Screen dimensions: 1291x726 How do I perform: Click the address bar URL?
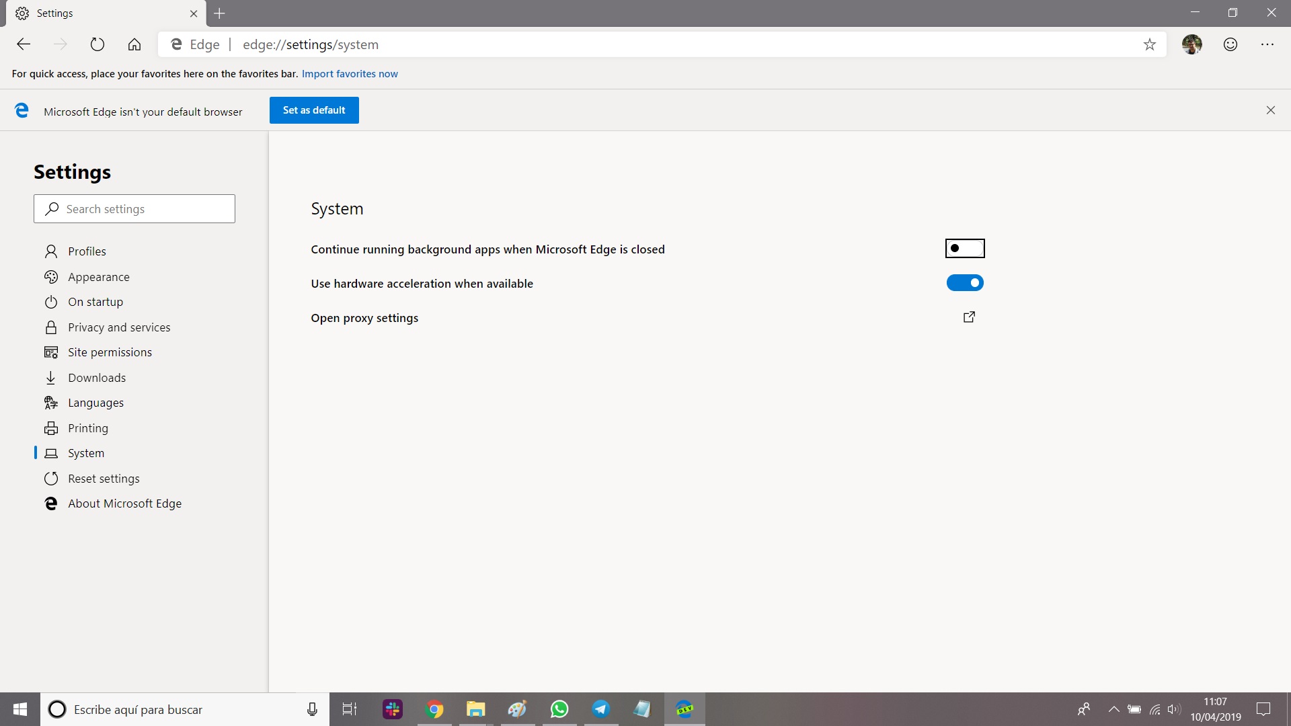click(311, 44)
